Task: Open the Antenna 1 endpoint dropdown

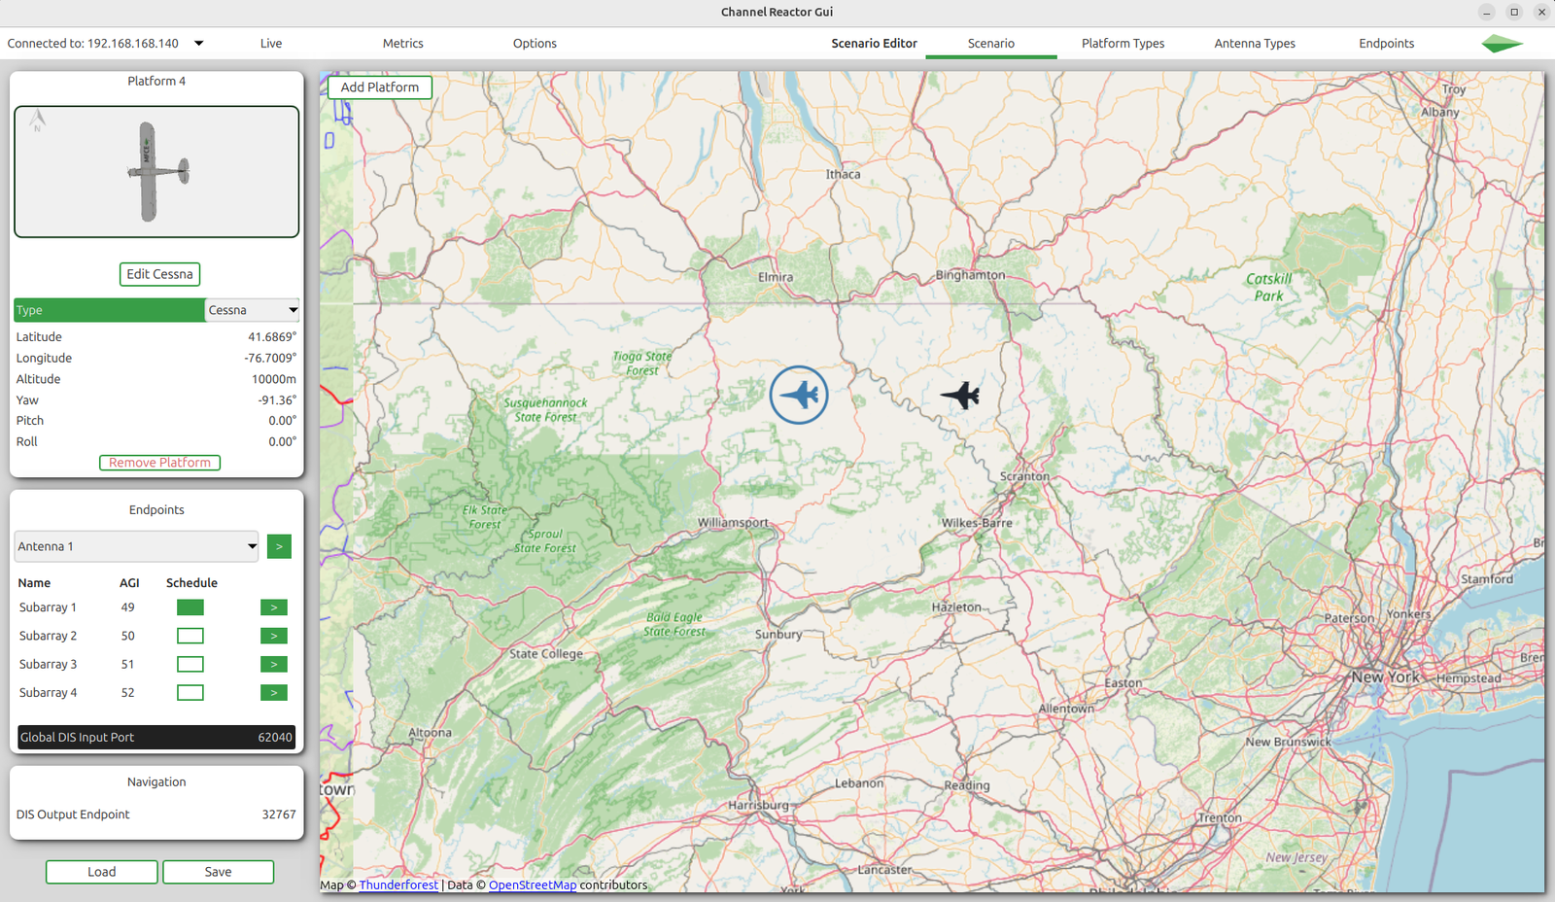Action: [136, 546]
